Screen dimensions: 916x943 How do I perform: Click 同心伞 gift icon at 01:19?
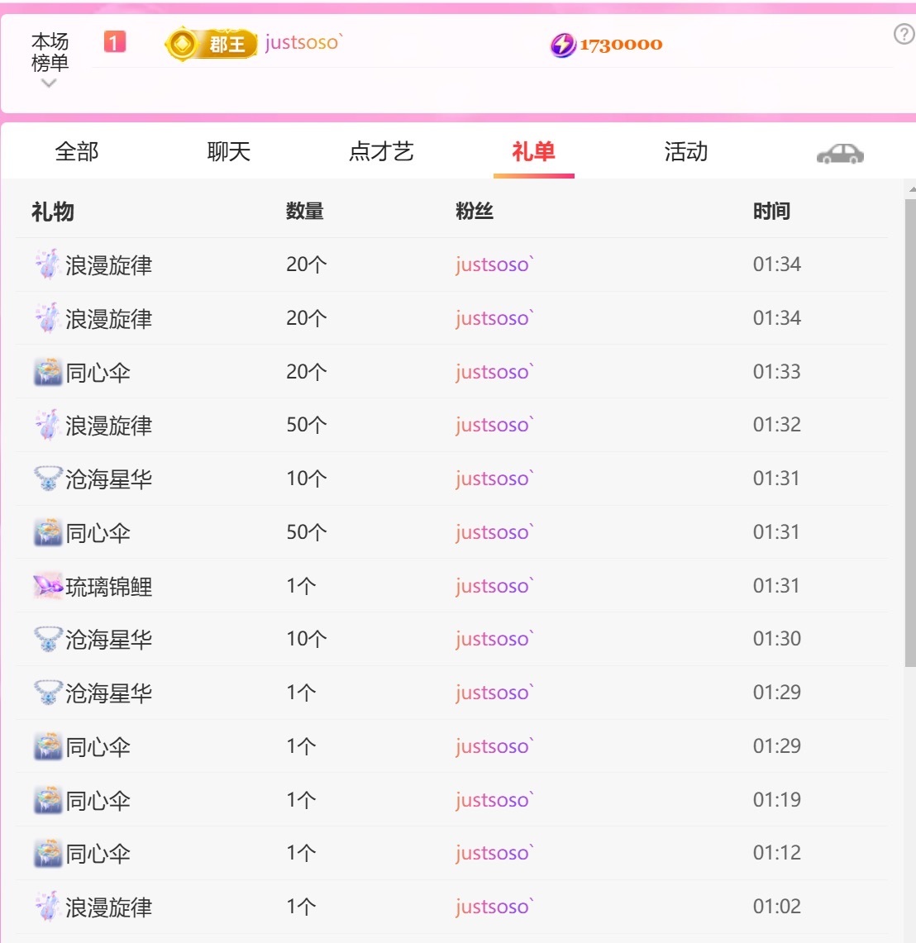click(47, 800)
